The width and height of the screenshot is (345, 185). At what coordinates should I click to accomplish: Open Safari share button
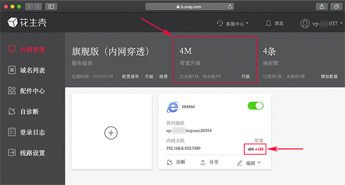[x=322, y=6]
